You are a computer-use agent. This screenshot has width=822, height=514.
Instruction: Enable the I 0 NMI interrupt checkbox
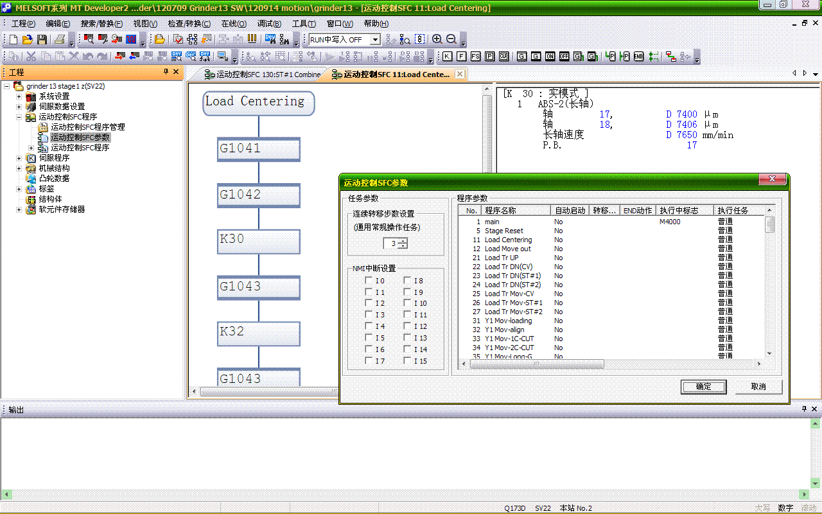(369, 280)
